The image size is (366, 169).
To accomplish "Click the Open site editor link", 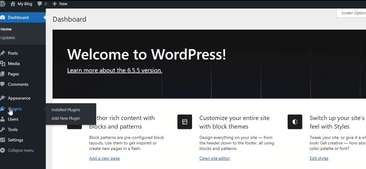I will 215,158.
